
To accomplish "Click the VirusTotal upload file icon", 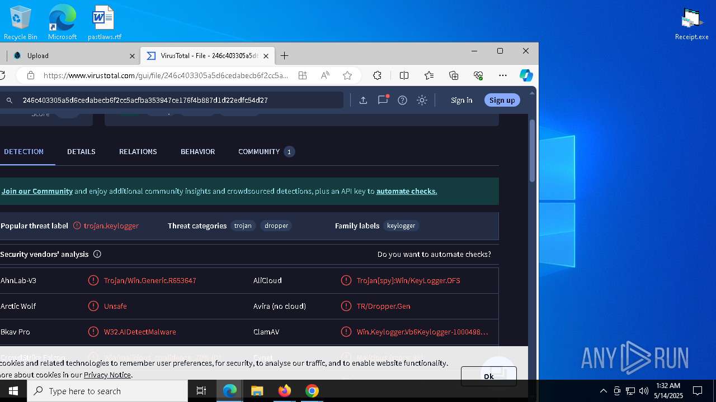I will tap(363, 100).
